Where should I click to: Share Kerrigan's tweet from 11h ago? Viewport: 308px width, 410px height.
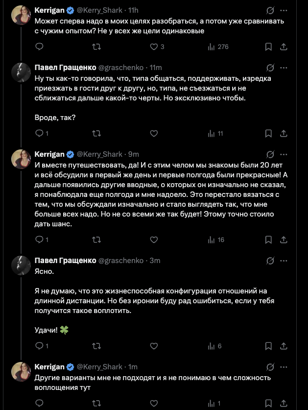point(283,47)
